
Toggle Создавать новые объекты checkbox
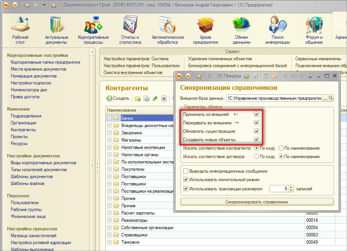[256, 139]
